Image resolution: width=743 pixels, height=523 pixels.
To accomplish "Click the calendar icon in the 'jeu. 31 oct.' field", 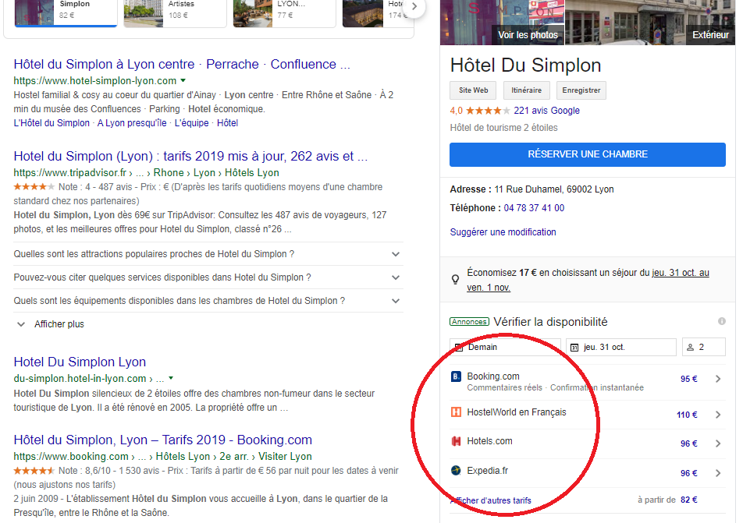I will pos(574,348).
